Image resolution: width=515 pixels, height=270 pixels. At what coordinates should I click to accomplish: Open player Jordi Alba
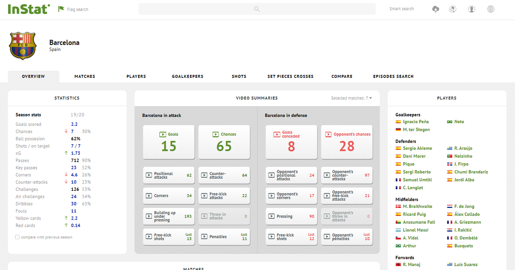[x=464, y=180]
